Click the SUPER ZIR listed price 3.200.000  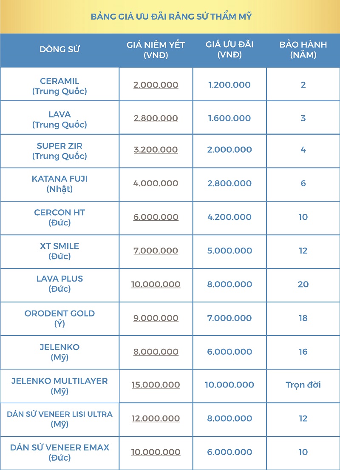pos(156,150)
